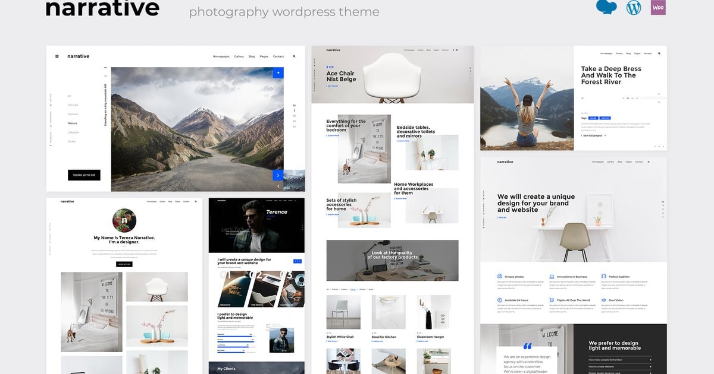Viewport: 714px width, 374px height.
Task: Select the All gallery filter
Action: [70, 96]
